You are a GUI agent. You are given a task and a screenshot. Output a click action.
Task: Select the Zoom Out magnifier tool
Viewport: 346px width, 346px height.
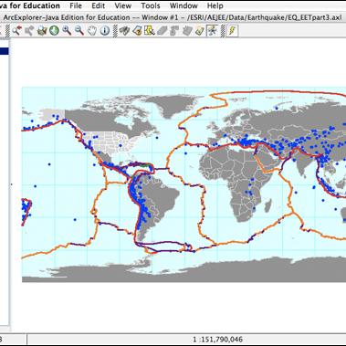click(x=79, y=31)
